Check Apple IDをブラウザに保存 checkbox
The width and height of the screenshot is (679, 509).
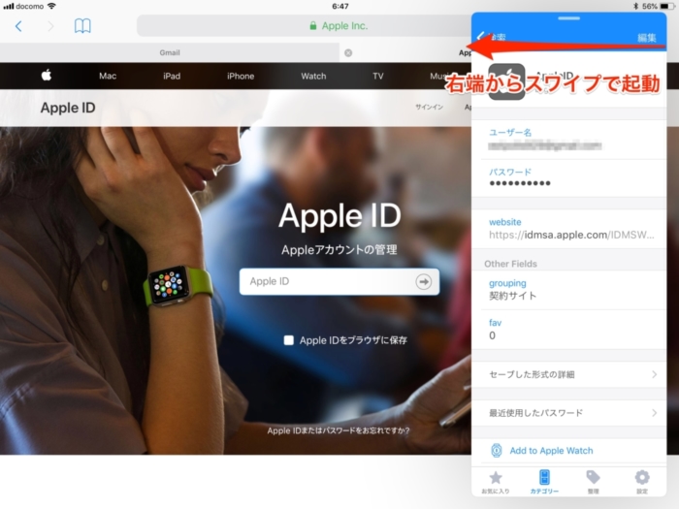coord(288,340)
